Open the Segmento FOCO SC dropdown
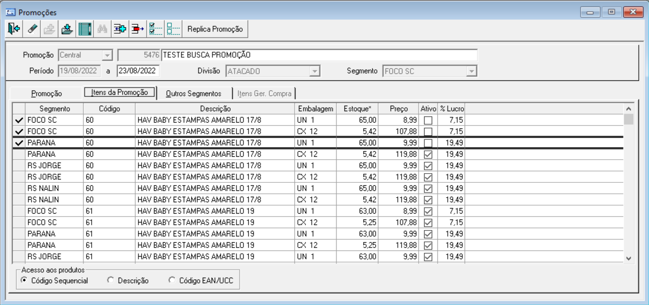 coord(471,71)
